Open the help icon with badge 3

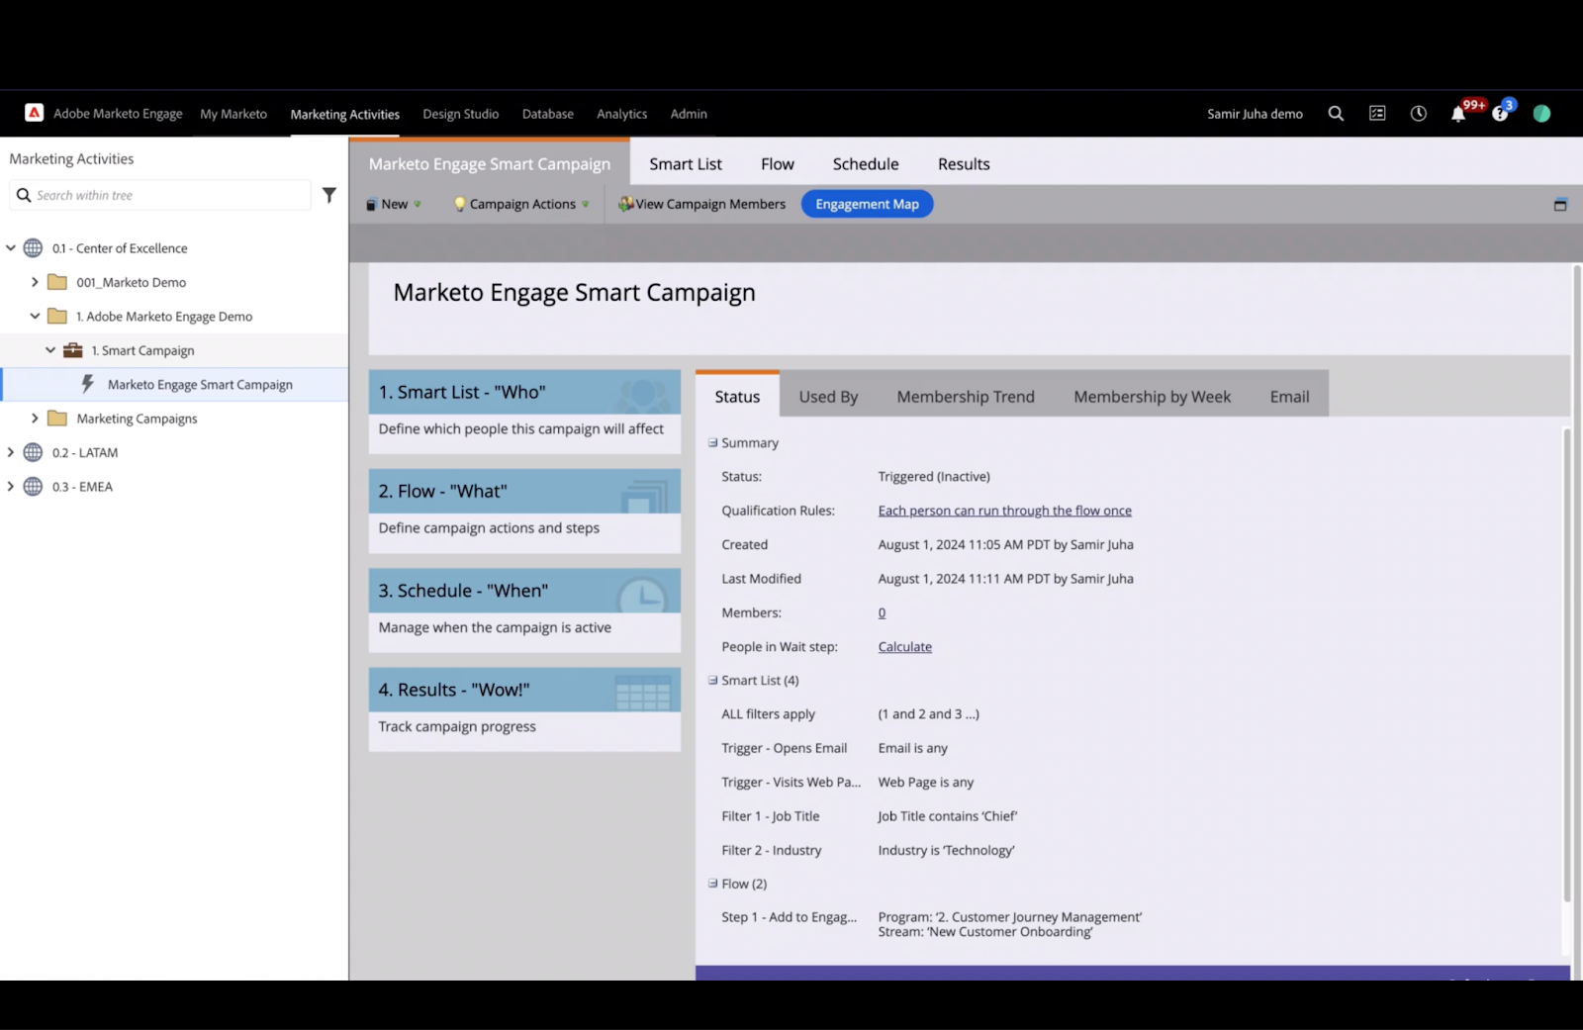click(x=1500, y=114)
